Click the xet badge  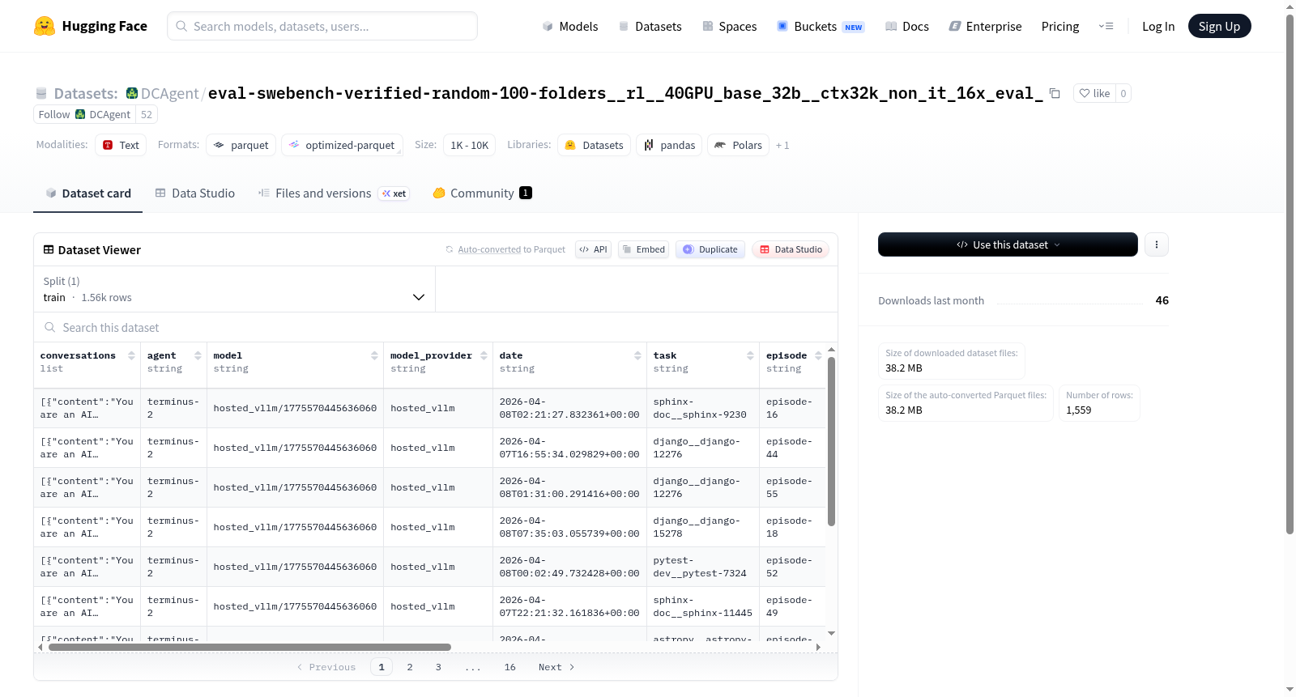pyautogui.click(x=394, y=193)
